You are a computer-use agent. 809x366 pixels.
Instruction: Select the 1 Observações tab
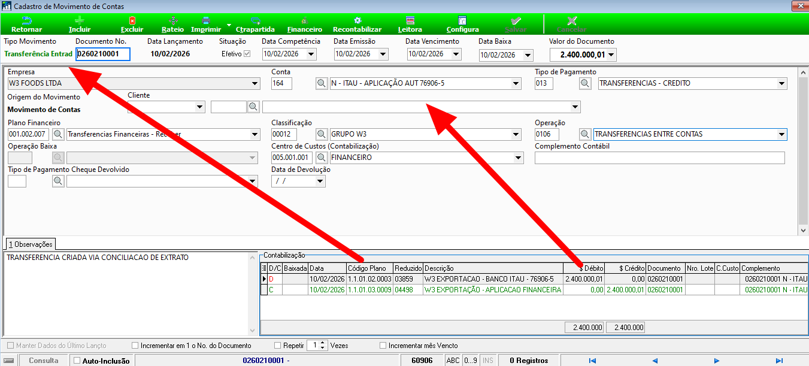click(x=30, y=244)
